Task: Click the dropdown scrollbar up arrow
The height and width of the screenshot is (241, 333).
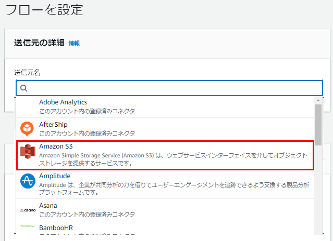Action: pos(318,100)
